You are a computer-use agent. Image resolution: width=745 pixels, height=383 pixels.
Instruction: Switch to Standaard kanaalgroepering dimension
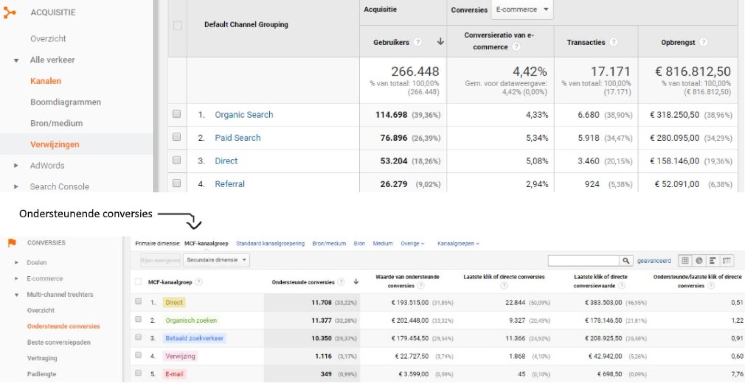click(270, 244)
